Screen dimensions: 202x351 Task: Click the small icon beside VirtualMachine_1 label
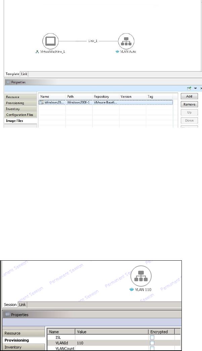37,52
